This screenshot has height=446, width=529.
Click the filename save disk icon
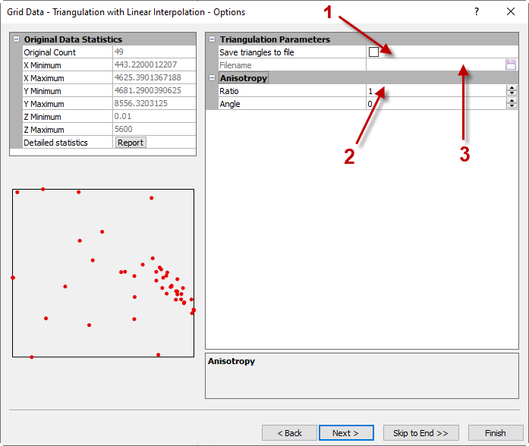tap(511, 64)
